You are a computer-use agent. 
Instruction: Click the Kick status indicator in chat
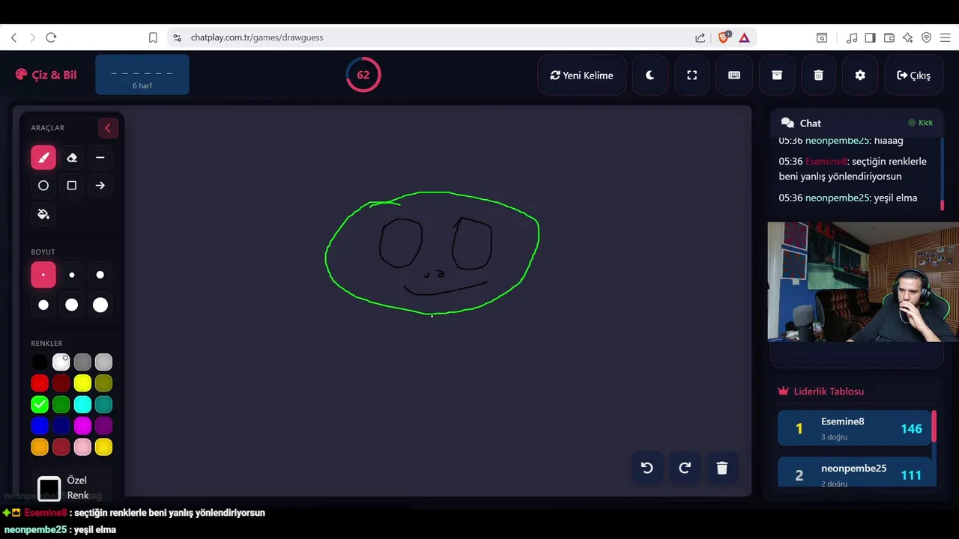[921, 123]
